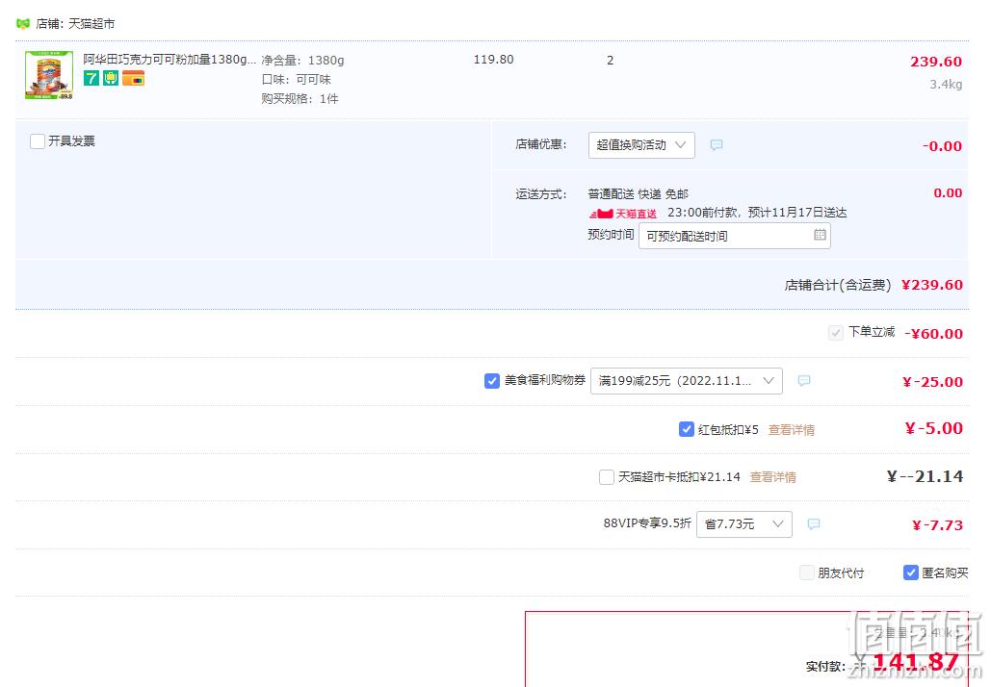This screenshot has width=991, height=687.
Task: Open the 省7.73元 88VIP discount dropdown
Action: (743, 524)
